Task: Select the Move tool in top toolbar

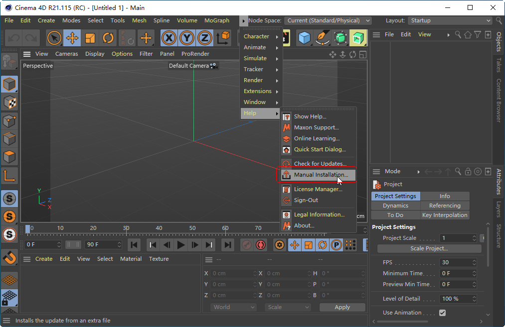Action: coord(72,38)
